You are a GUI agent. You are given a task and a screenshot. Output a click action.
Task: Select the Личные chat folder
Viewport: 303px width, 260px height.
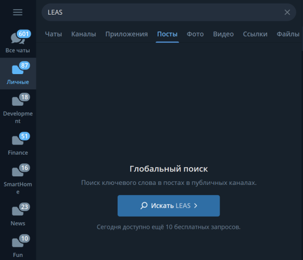[x=18, y=74]
